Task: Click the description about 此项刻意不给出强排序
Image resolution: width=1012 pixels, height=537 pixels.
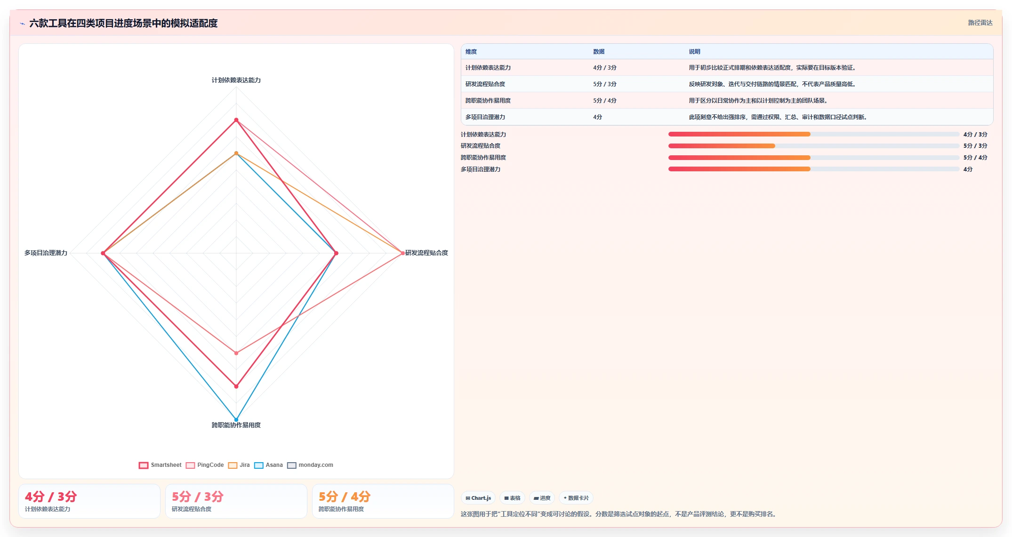Action: [778, 117]
